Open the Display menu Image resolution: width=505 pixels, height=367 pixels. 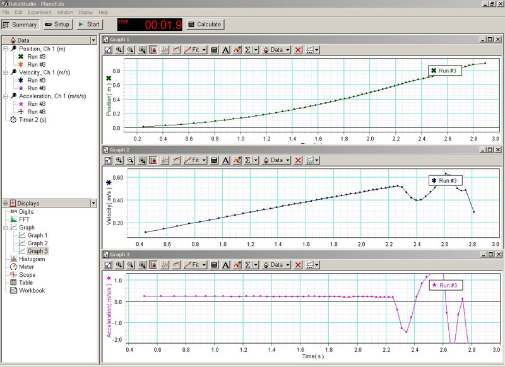[x=85, y=12]
